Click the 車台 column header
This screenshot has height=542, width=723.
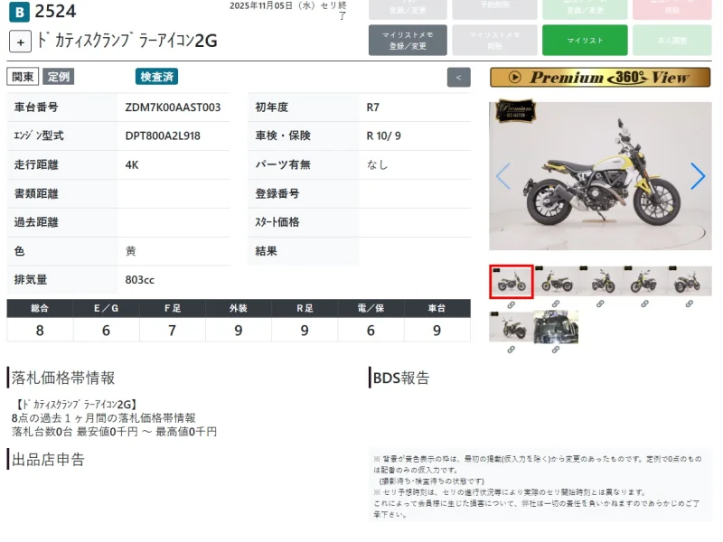437,308
